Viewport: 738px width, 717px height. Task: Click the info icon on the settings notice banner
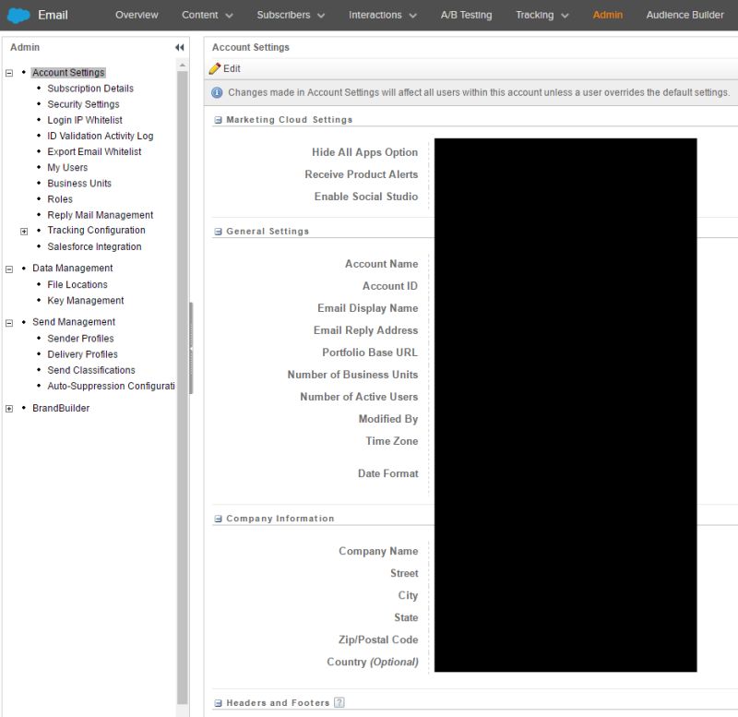click(x=216, y=92)
